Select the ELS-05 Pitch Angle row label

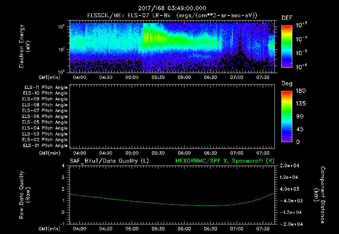pos(45,122)
